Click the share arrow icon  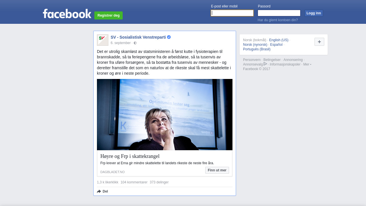pyautogui.click(x=99, y=191)
